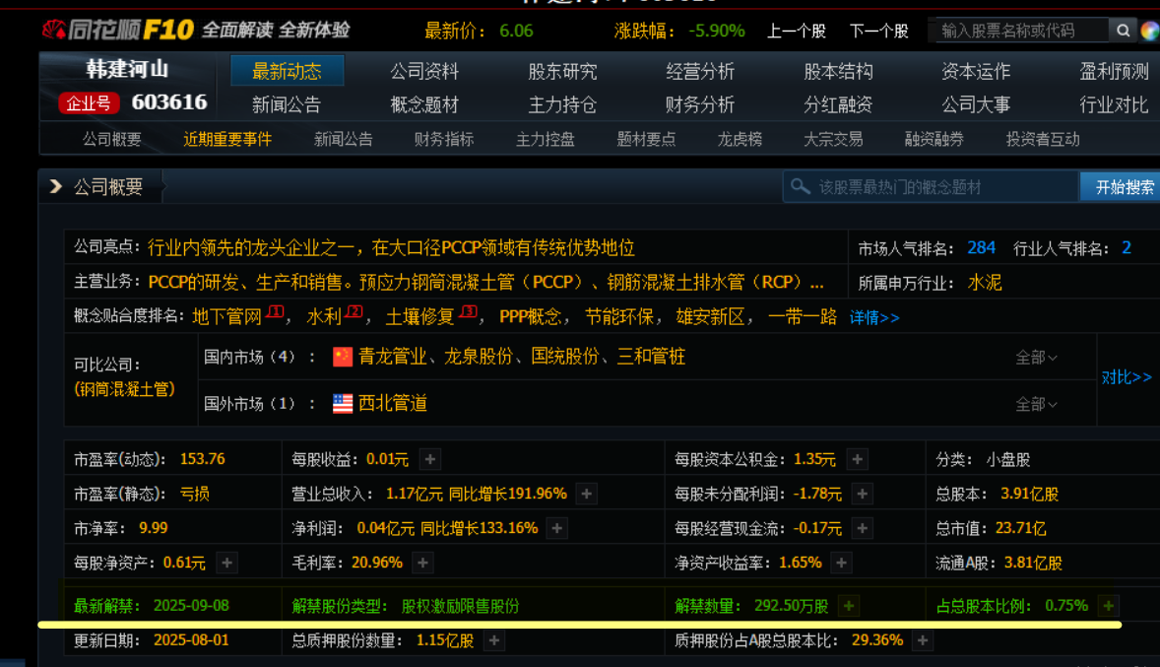This screenshot has height=667, width=1160.
Task: Click the 地下管网 concept link
Action: [x=227, y=317]
